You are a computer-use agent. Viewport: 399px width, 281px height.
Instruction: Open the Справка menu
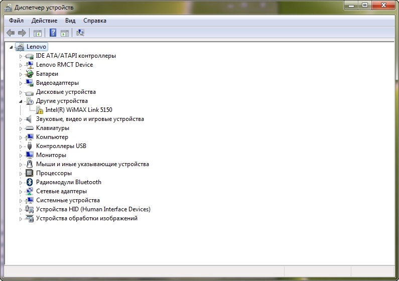coord(95,21)
